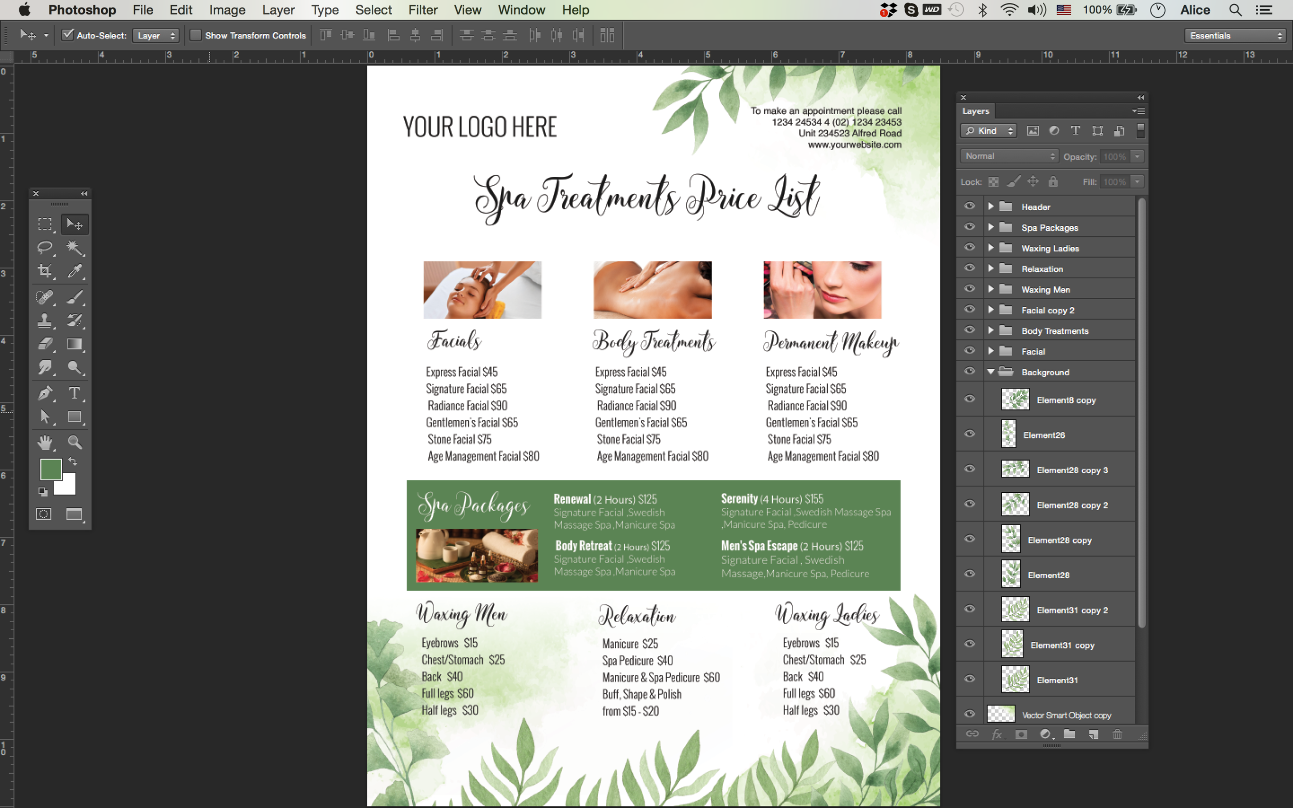This screenshot has width=1293, height=808.
Task: Open the Essentials workspace dropdown
Action: 1234,36
